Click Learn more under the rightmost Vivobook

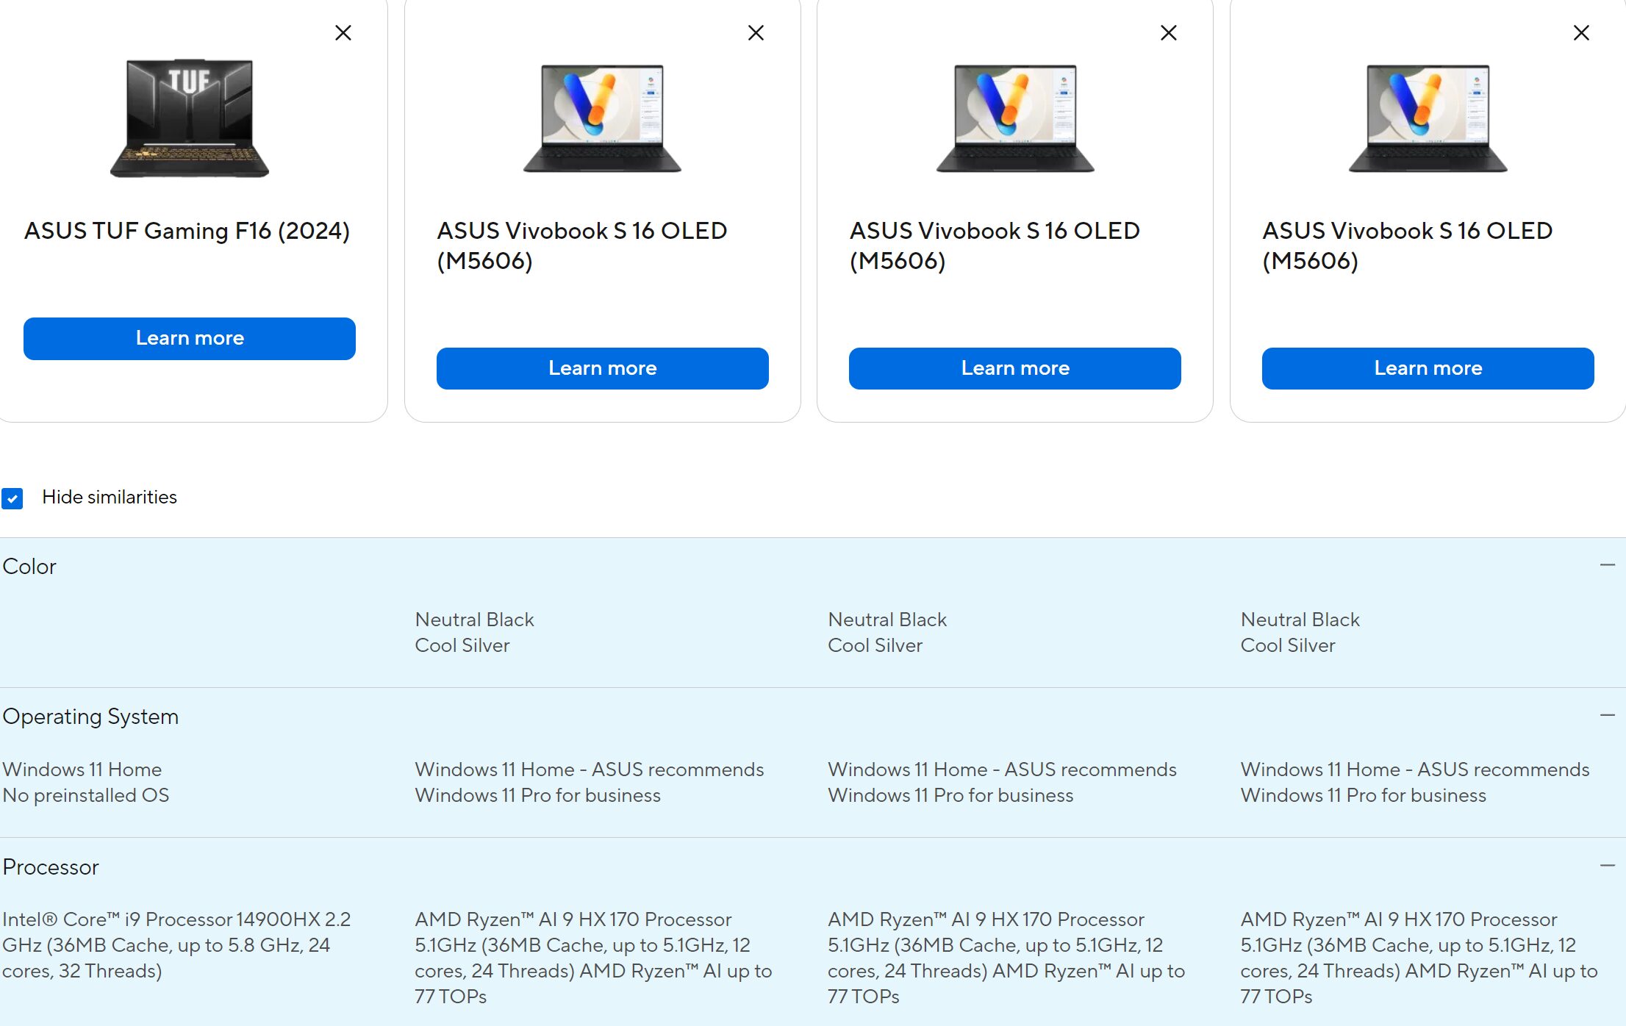coord(1428,368)
